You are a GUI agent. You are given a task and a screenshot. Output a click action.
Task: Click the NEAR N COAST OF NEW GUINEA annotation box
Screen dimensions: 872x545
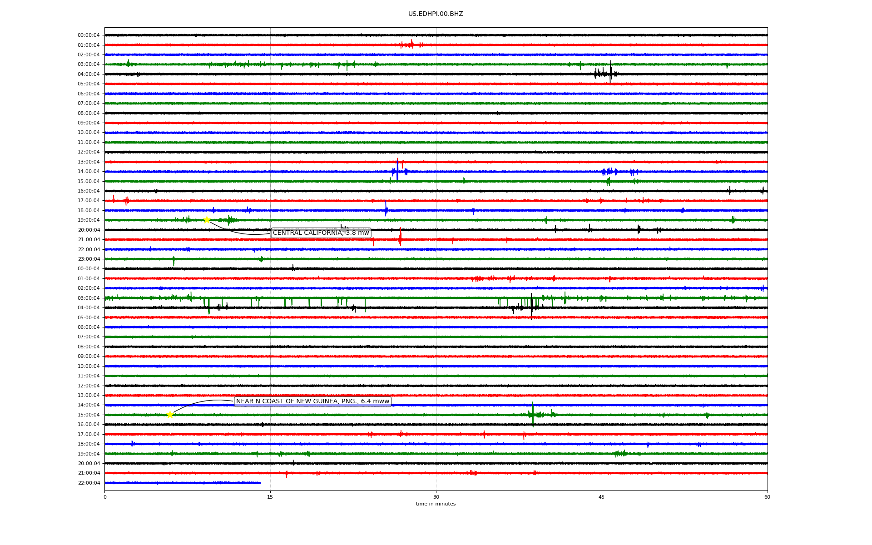tap(313, 401)
